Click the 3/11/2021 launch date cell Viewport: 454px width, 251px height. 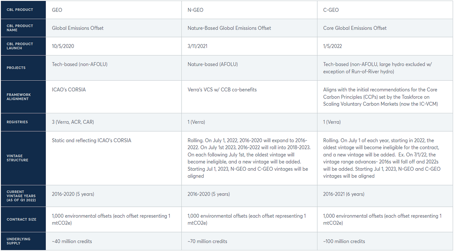point(249,46)
